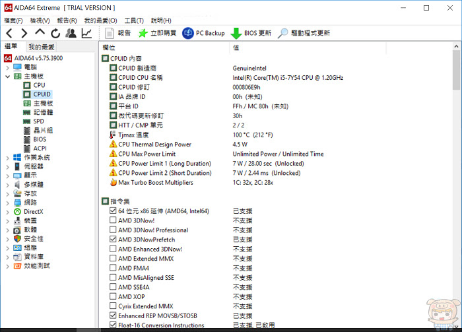The height and width of the screenshot is (332, 462).
Task: Go back with the left arrow icon
Action: (x=9, y=33)
